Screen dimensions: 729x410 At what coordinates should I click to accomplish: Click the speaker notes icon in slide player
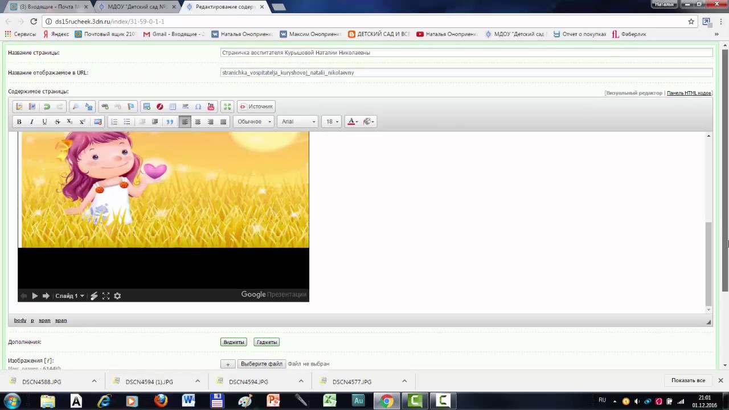click(95, 296)
